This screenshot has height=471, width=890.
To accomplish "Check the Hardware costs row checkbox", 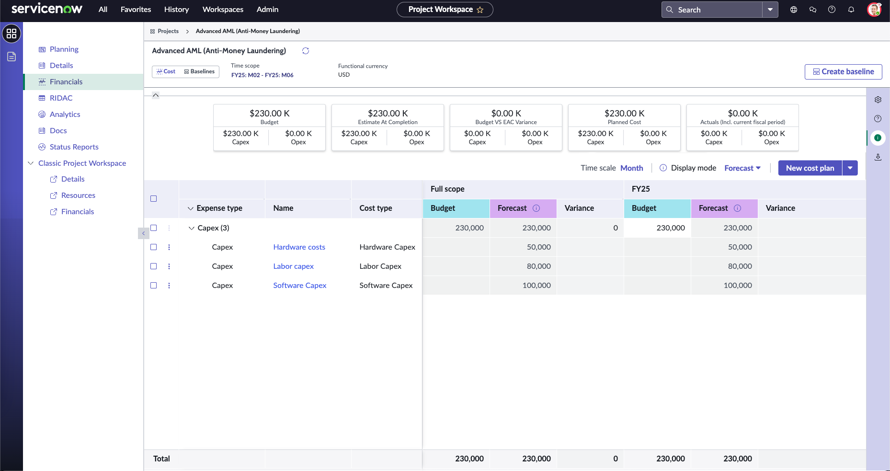I will tap(154, 247).
